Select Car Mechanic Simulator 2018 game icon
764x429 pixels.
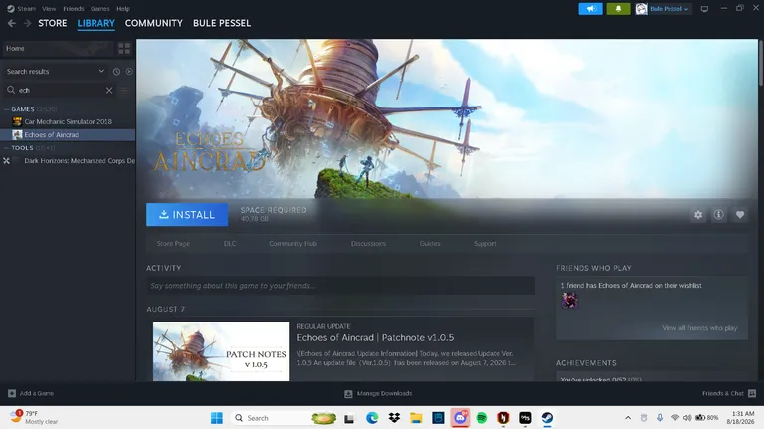(17, 121)
